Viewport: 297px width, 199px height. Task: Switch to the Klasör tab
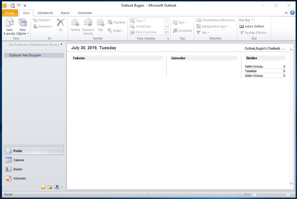pos(65,13)
